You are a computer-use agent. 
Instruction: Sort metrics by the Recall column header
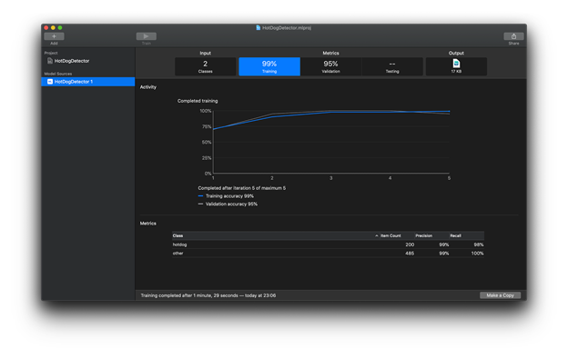[x=455, y=235]
